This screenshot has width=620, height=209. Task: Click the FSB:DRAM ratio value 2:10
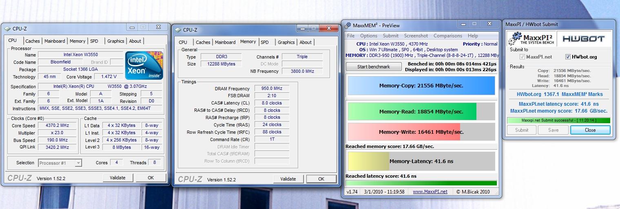(272, 96)
